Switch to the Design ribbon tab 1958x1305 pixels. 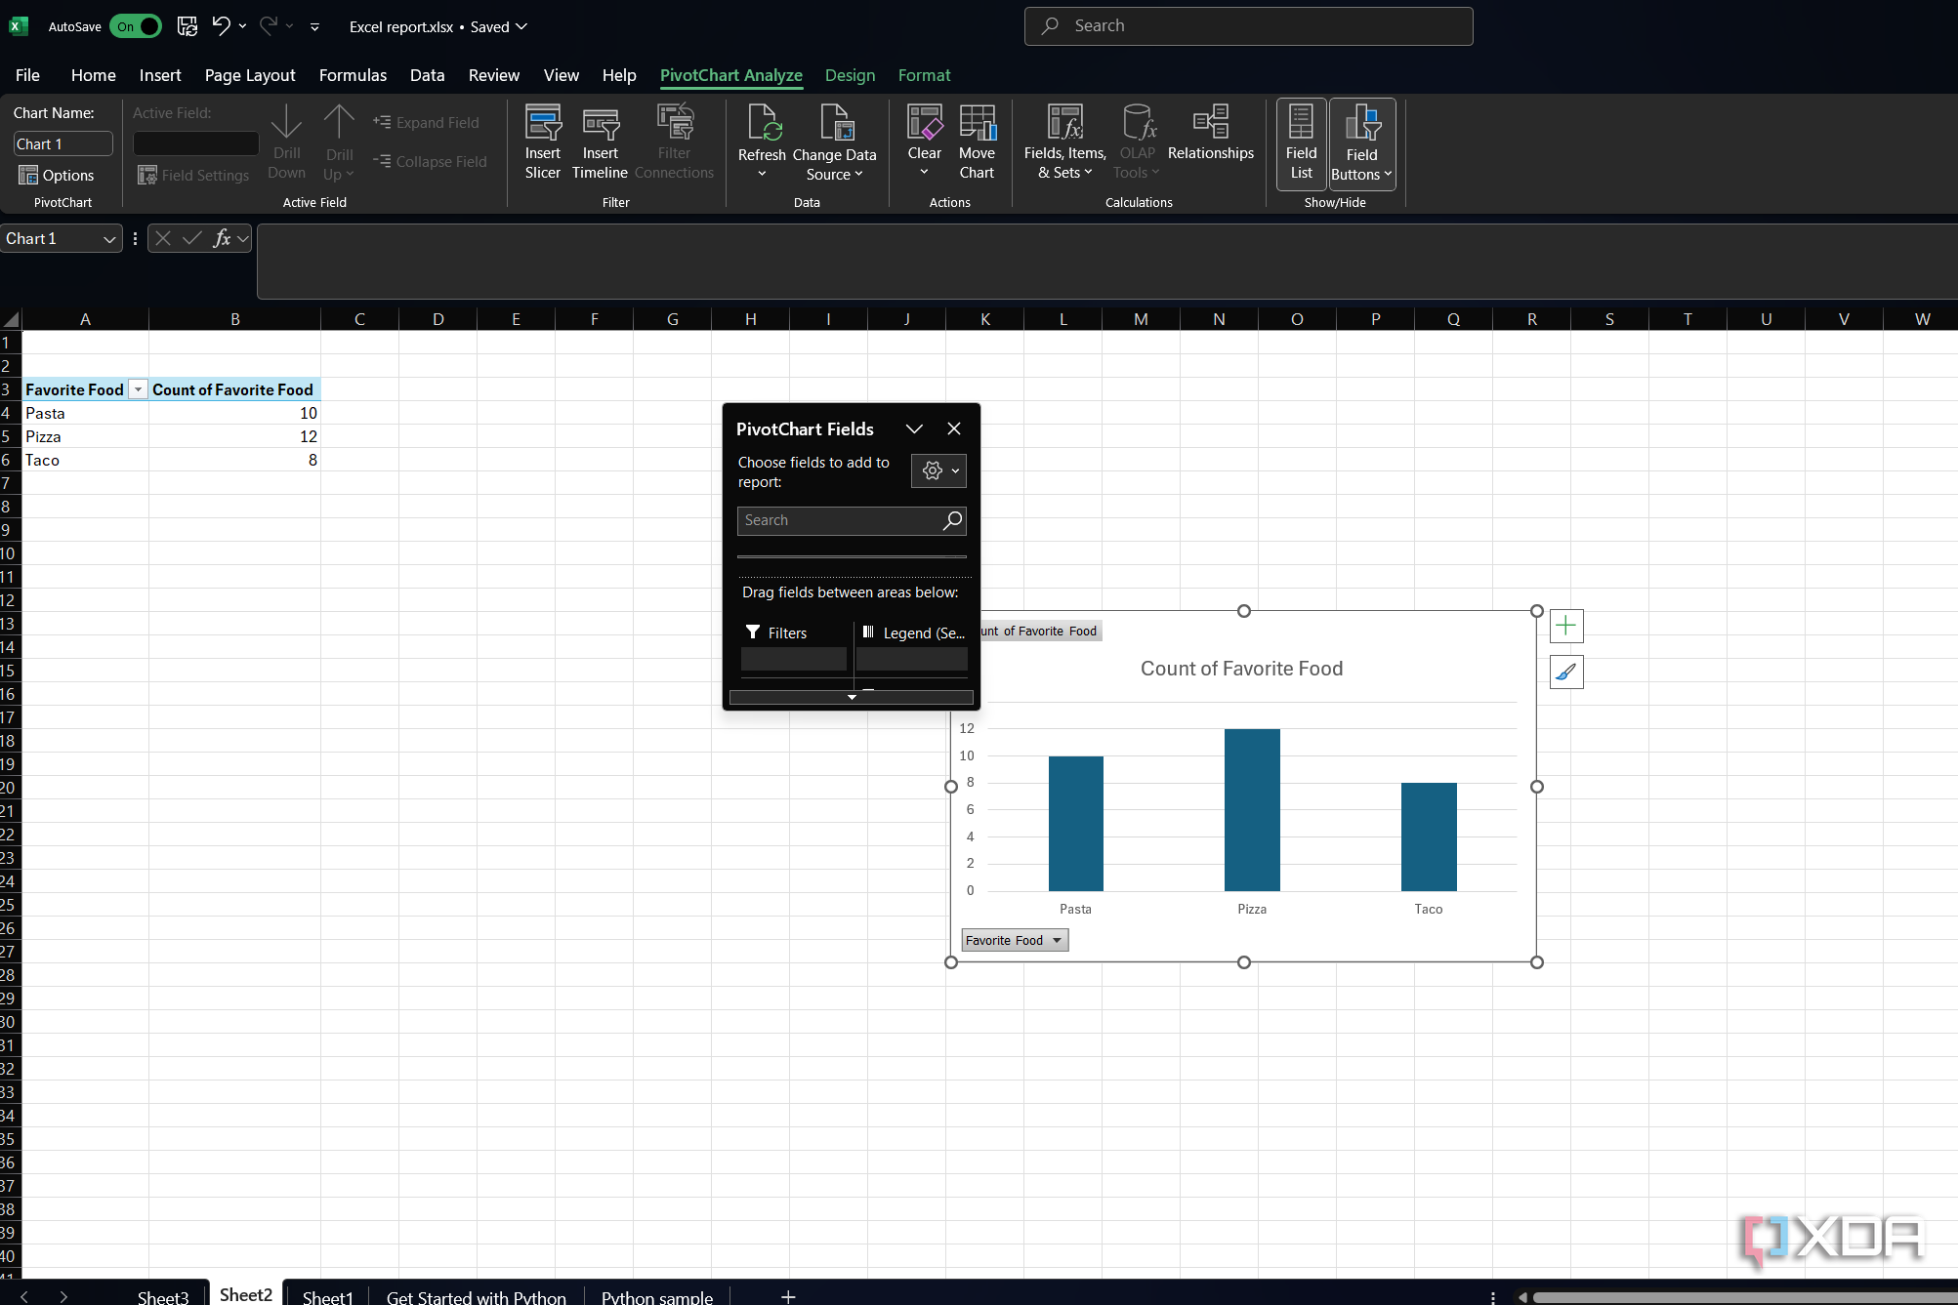pyautogui.click(x=850, y=75)
